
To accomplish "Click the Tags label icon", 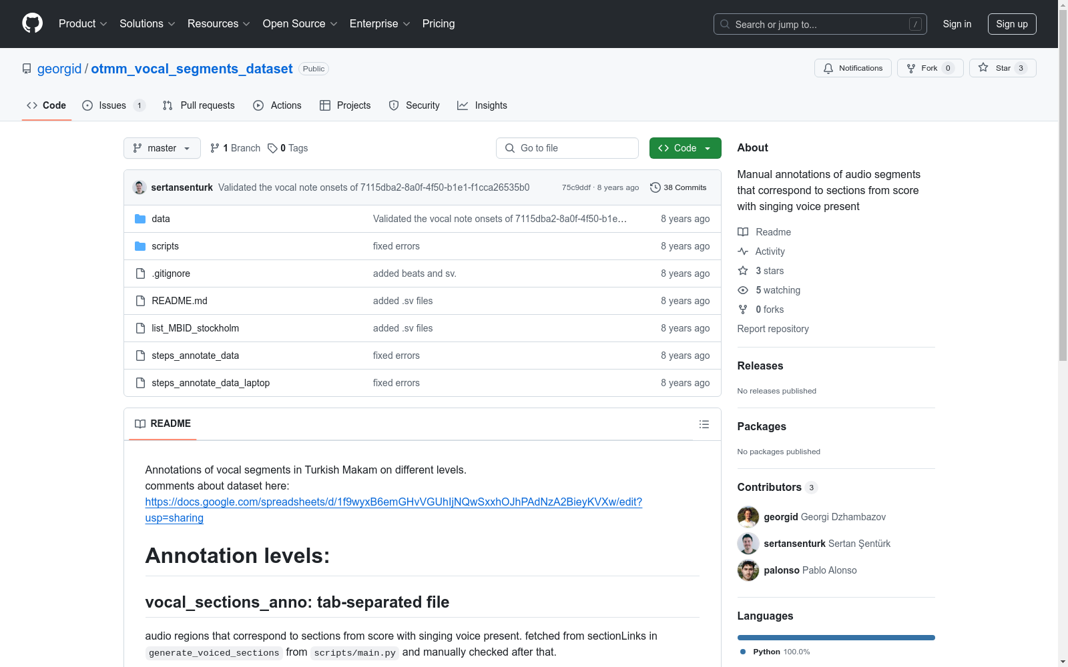I will [x=272, y=148].
